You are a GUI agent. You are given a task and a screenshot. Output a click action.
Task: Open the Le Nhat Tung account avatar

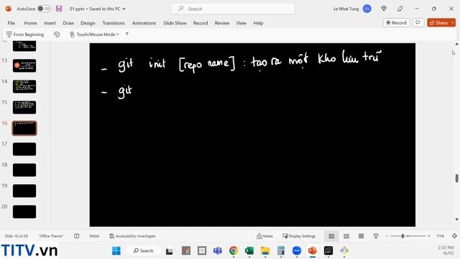coord(367,9)
